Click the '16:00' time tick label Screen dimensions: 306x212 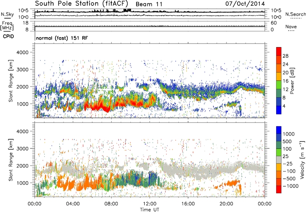coord(188,204)
